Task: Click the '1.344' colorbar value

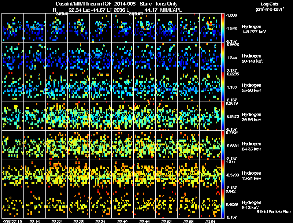Action: coord(232,58)
